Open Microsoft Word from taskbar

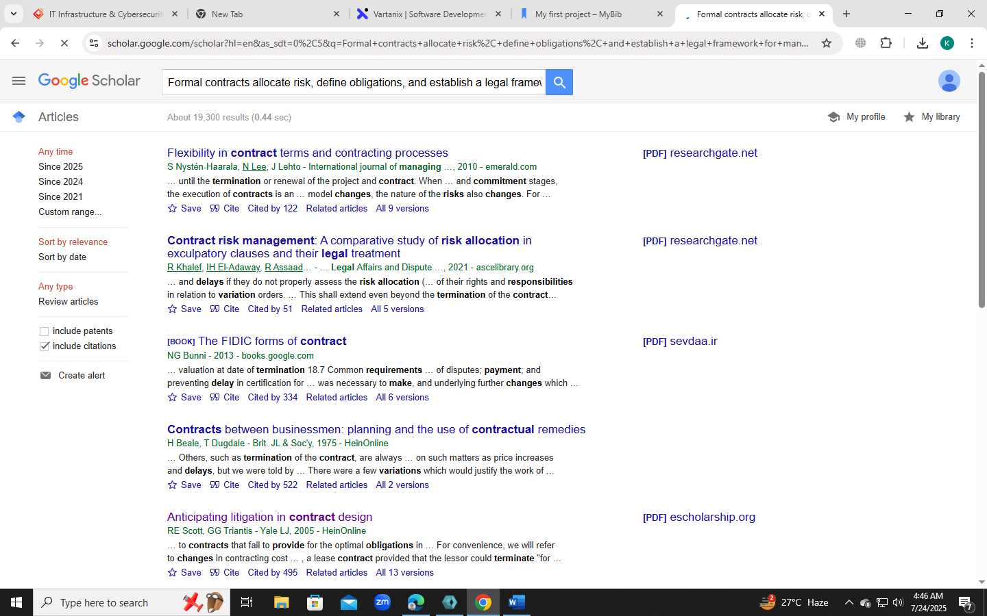(x=517, y=602)
